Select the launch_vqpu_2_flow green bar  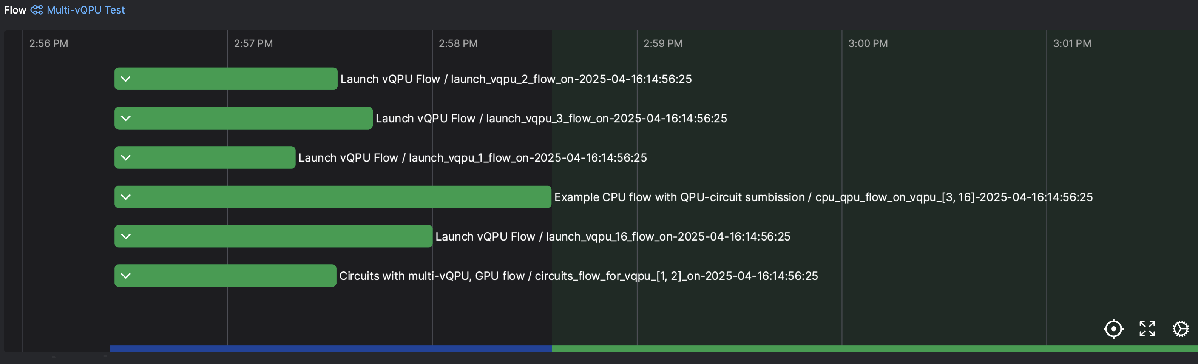[x=226, y=79]
